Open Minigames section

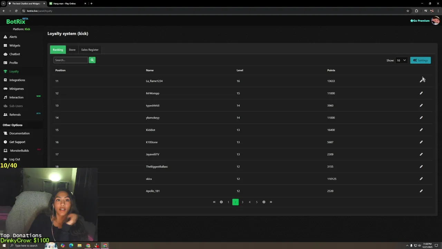click(16, 89)
